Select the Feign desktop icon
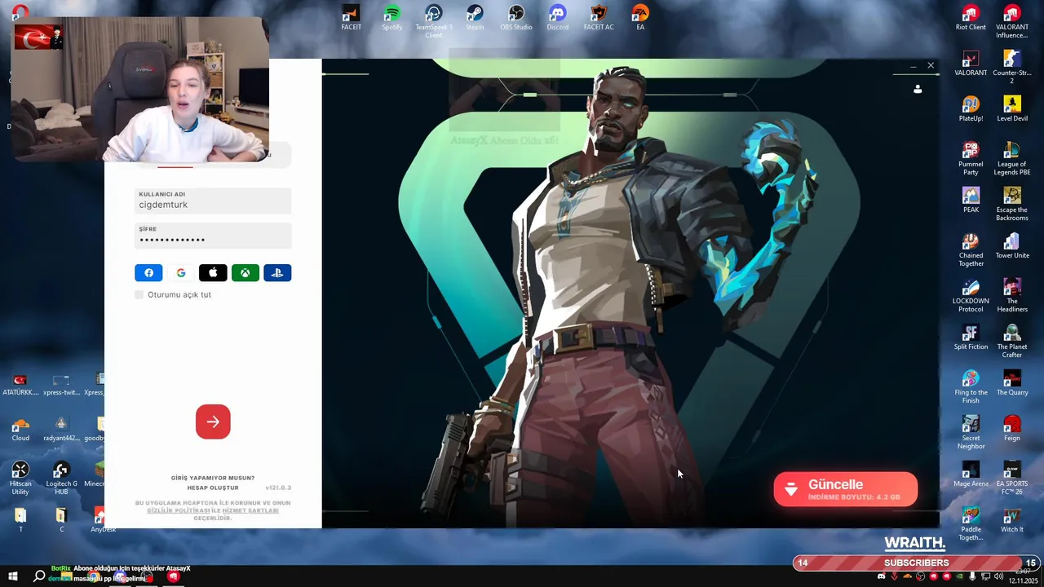 pos(1012,429)
